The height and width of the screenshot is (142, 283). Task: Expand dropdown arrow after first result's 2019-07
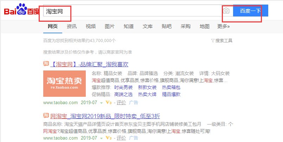point(101,103)
